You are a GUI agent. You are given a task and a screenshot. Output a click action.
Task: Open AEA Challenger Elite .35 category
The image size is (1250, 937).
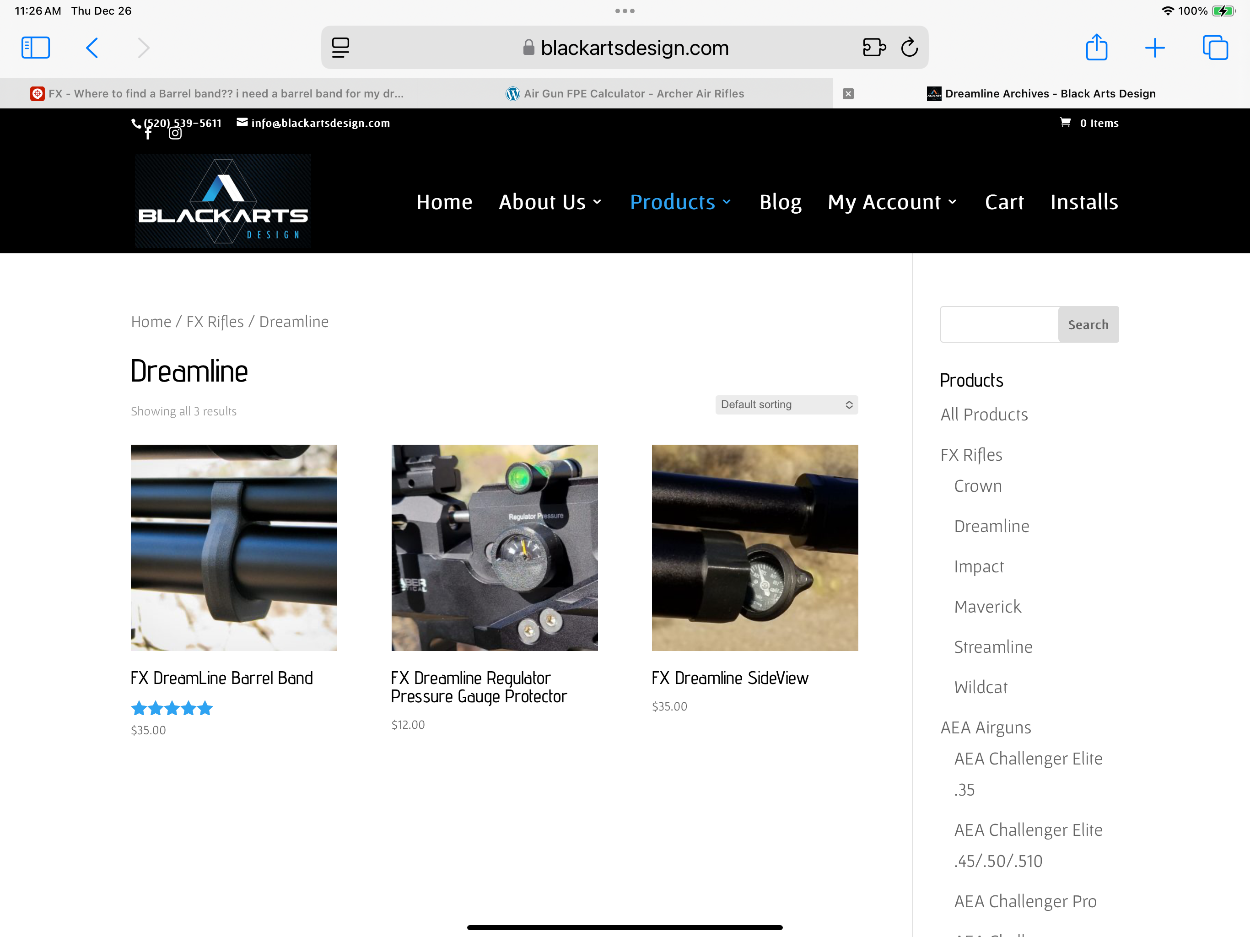click(1028, 774)
